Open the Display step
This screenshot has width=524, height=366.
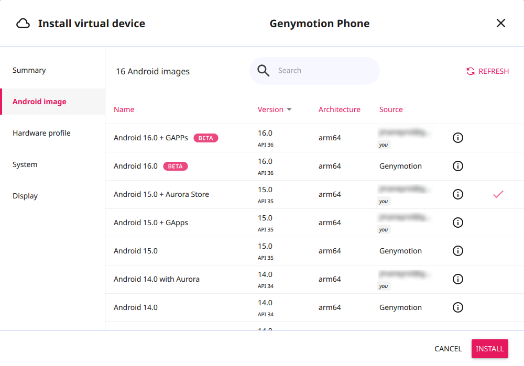[x=52, y=196]
